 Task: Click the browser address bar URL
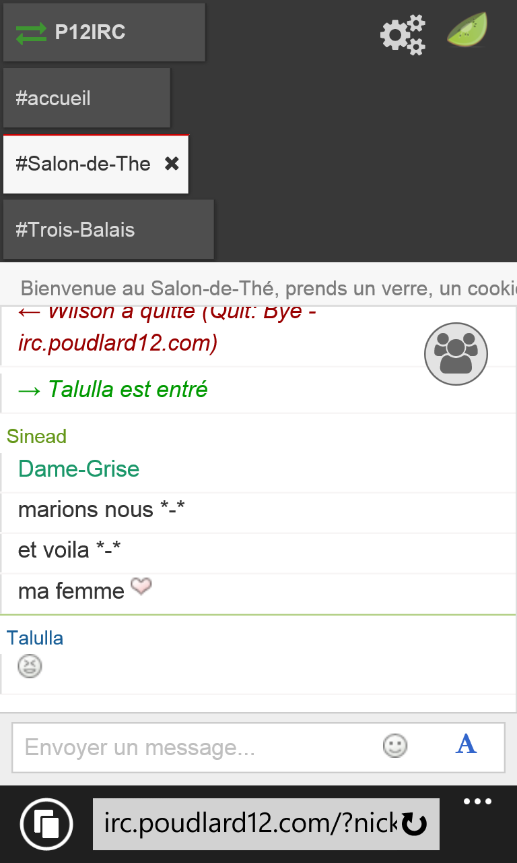[249, 824]
